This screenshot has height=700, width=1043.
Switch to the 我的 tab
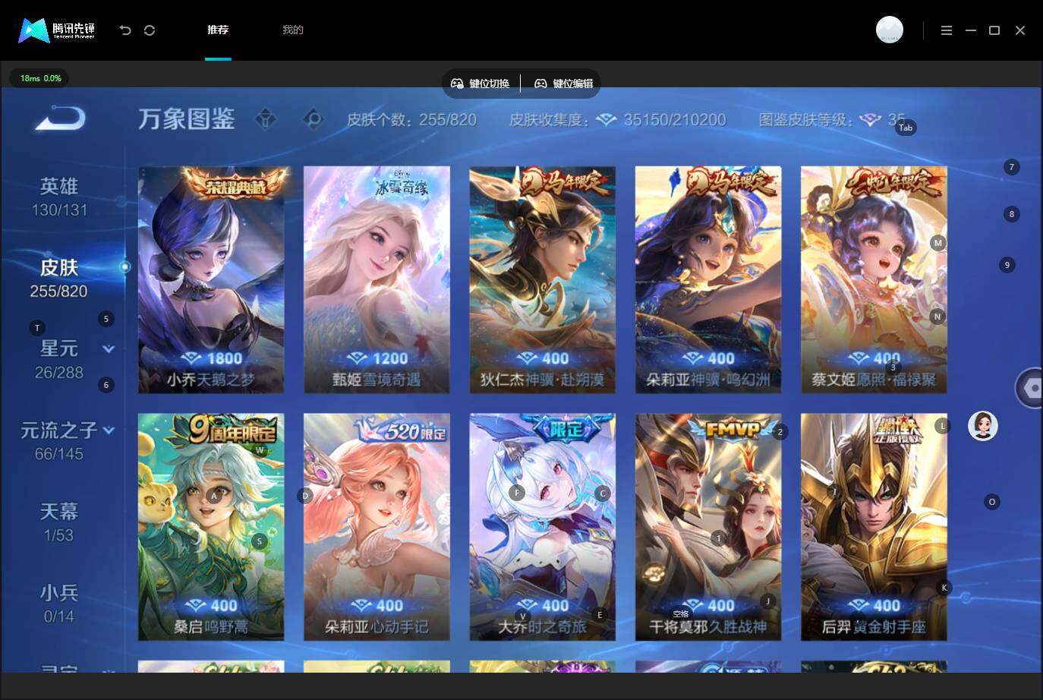(x=293, y=30)
